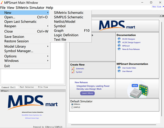
Task: Select SIMetrix as default simulator
Action: coord(72,104)
